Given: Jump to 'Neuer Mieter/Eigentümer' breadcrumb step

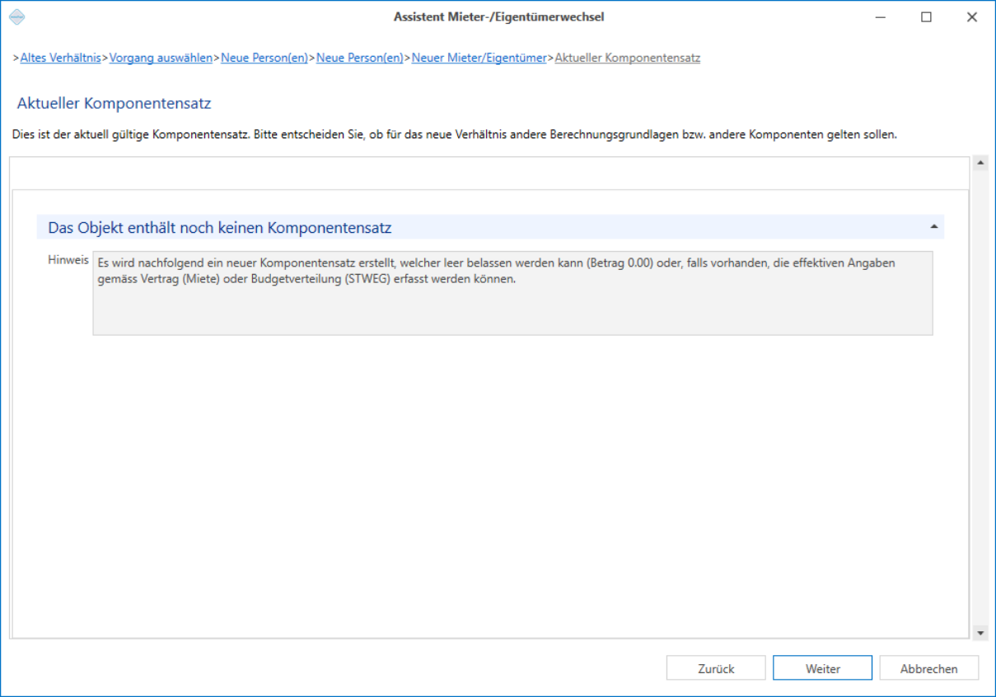Looking at the screenshot, I should tap(479, 58).
